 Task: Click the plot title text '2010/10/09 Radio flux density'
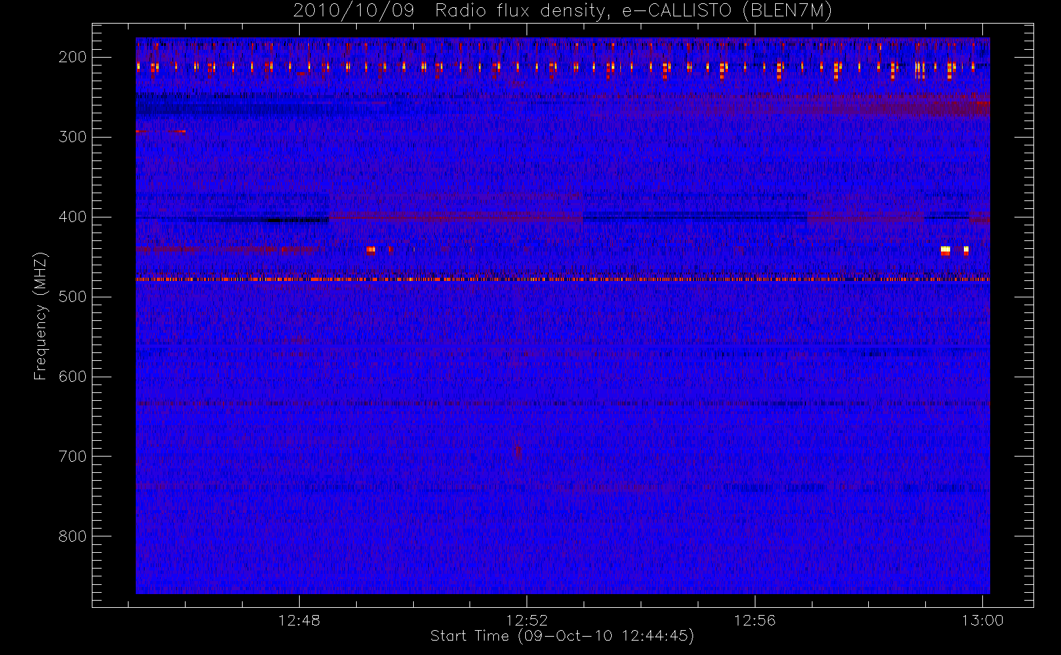[x=448, y=11]
